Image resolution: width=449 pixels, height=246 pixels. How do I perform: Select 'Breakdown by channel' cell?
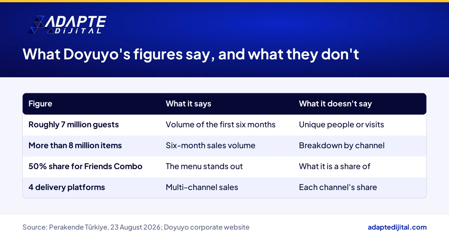[x=342, y=146]
